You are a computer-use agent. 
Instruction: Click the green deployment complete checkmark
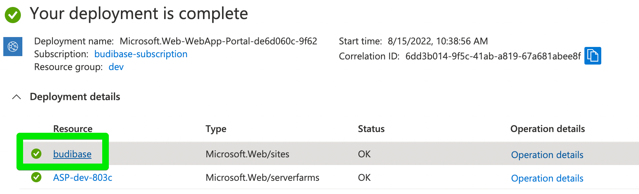13,15
